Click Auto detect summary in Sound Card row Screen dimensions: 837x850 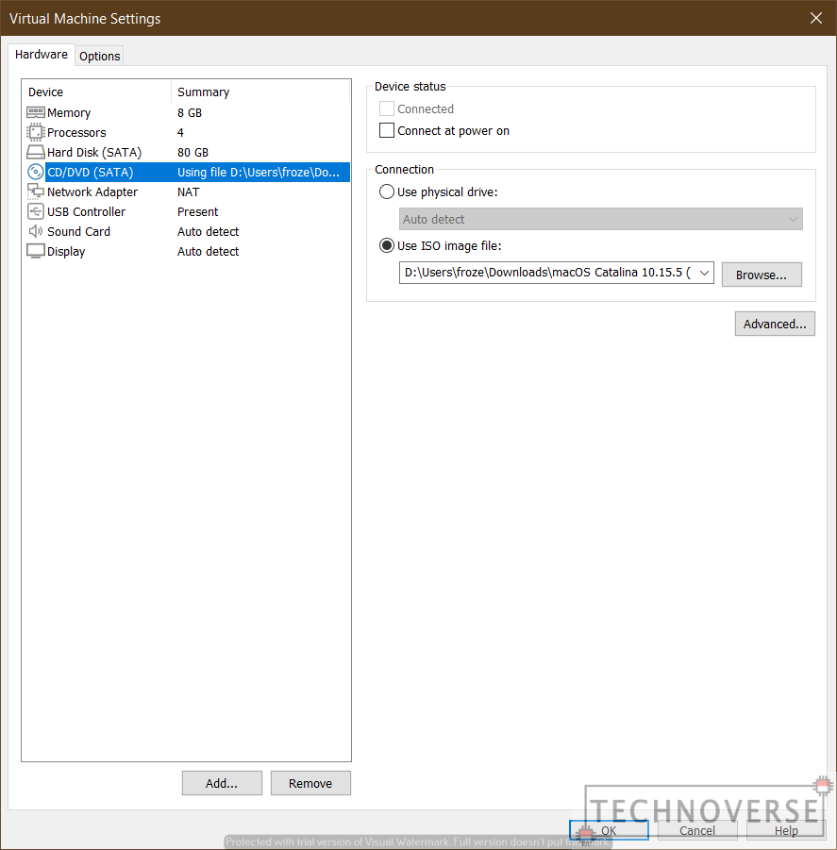(209, 231)
